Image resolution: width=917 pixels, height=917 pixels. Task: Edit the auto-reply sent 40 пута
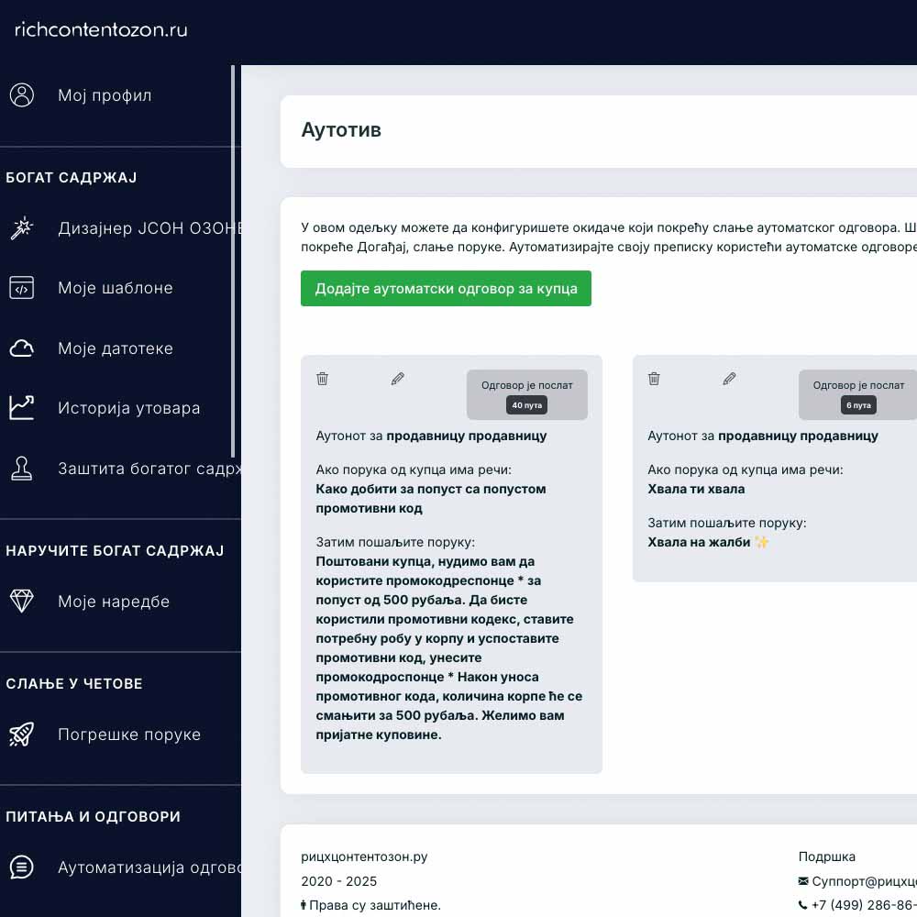pyautogui.click(x=398, y=379)
